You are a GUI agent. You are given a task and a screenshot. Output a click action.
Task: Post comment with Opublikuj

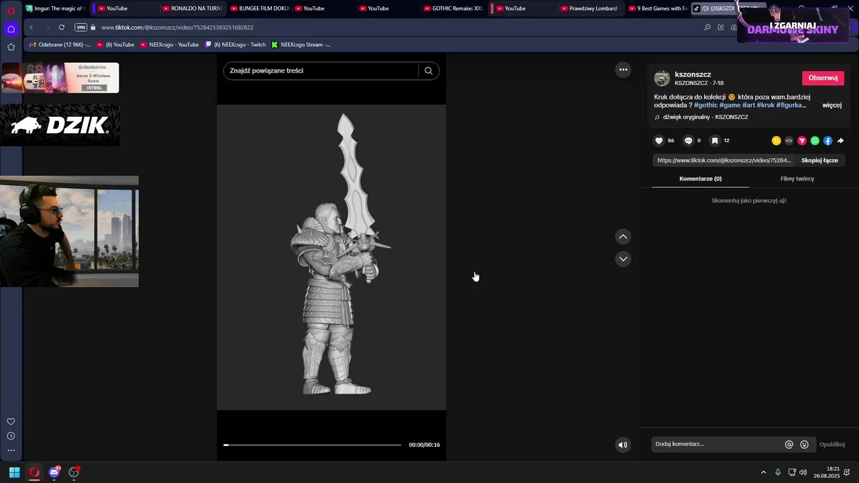831,444
